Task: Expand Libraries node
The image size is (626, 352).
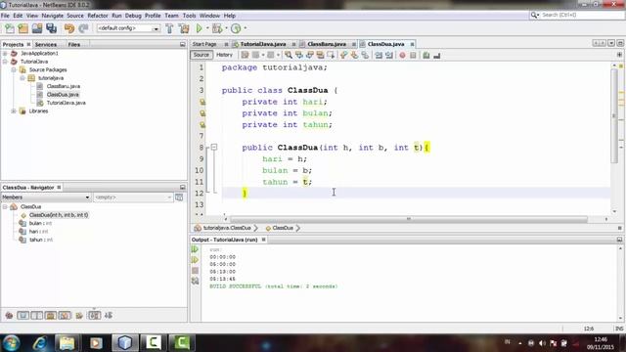Action: pyautogui.click(x=14, y=110)
